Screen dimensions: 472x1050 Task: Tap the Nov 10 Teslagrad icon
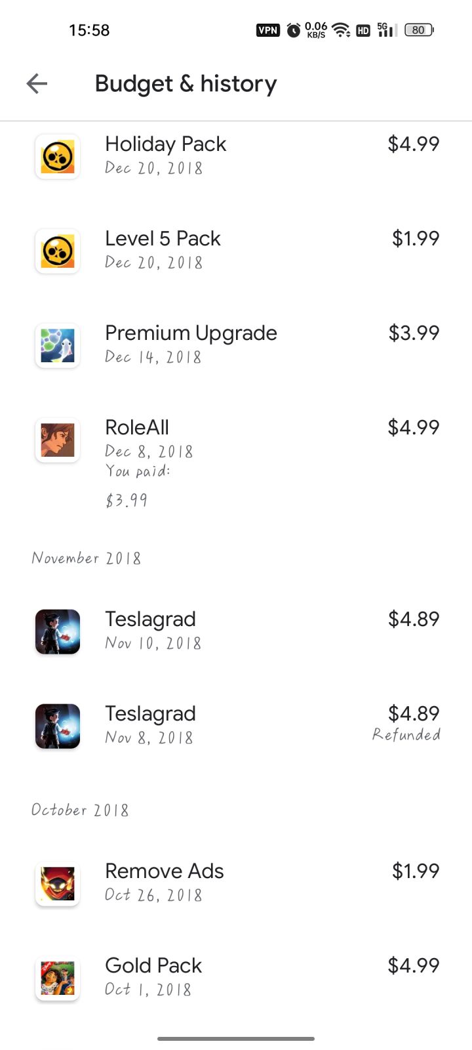(58, 632)
